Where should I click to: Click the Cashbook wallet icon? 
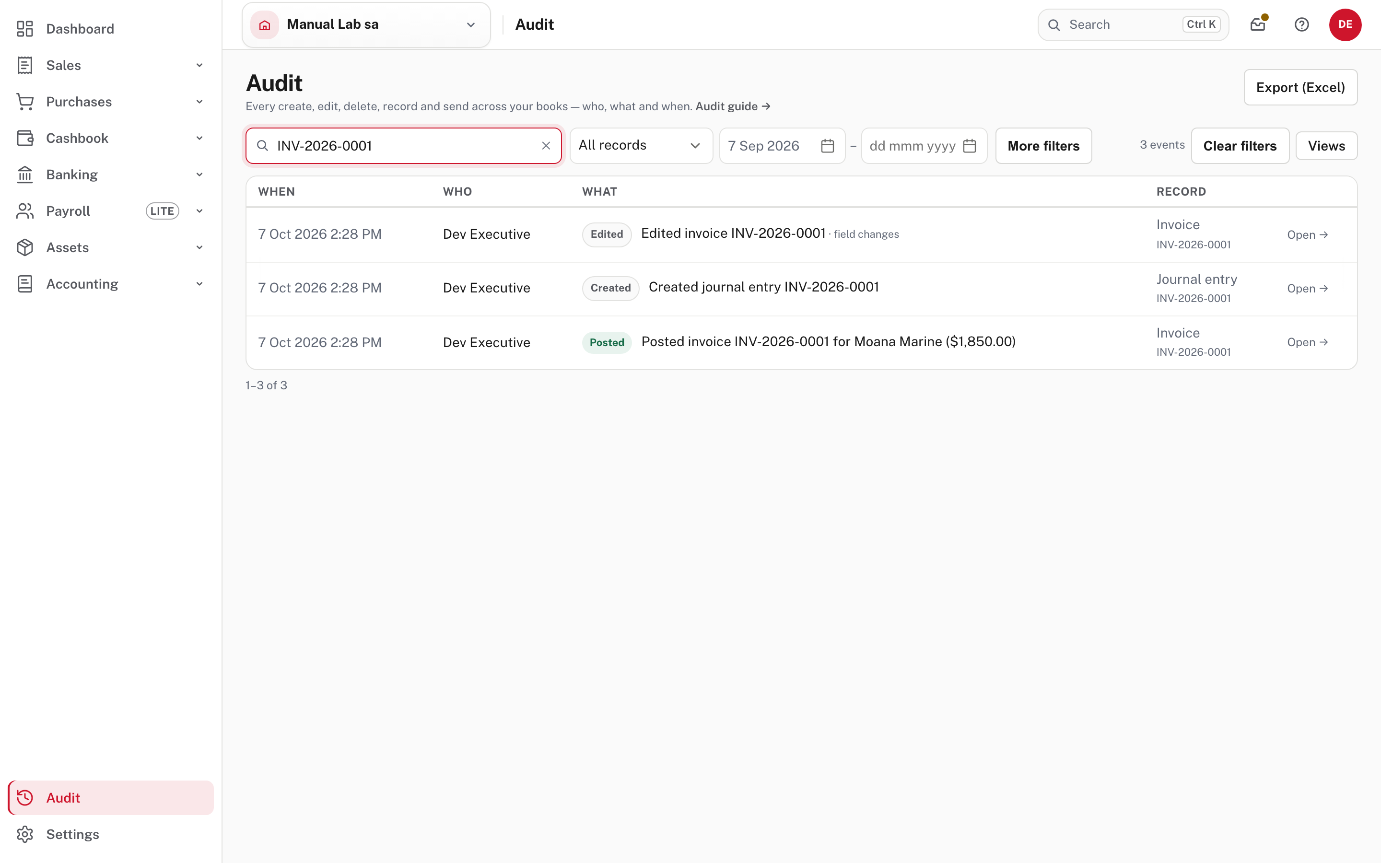(x=24, y=138)
